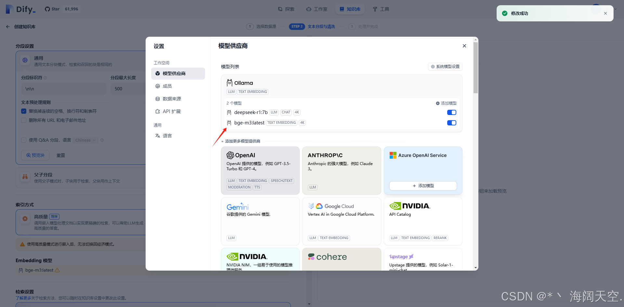
Task: Toggle the bge-m3:latest model switch
Action: [x=452, y=123]
